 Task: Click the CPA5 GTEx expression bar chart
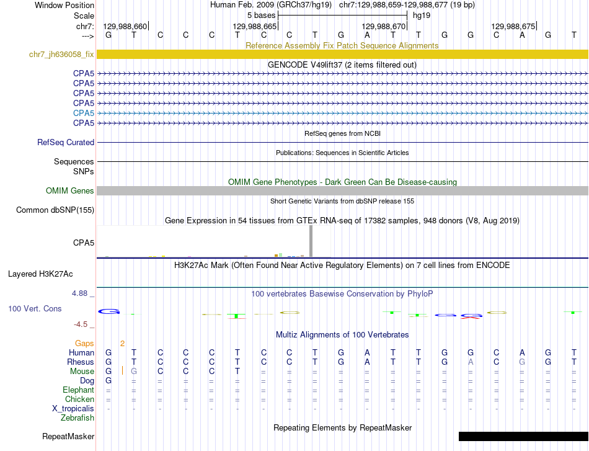[214, 241]
